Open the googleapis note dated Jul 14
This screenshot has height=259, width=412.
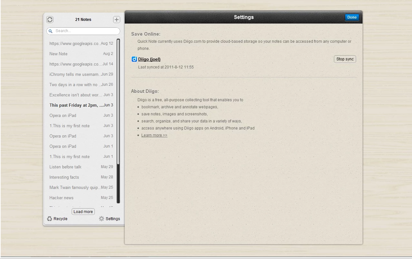81,64
